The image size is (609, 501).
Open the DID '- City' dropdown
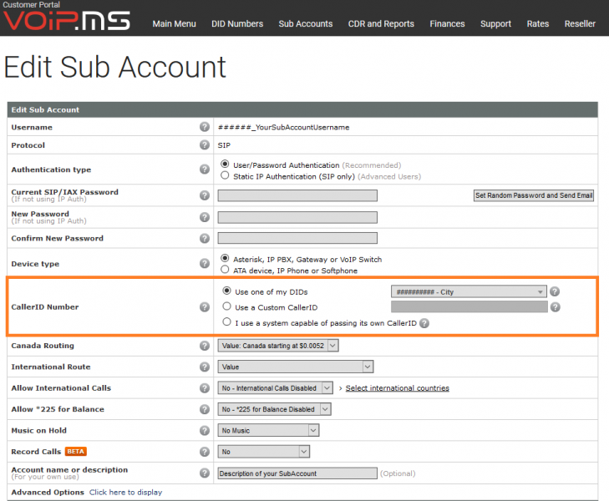pos(469,291)
